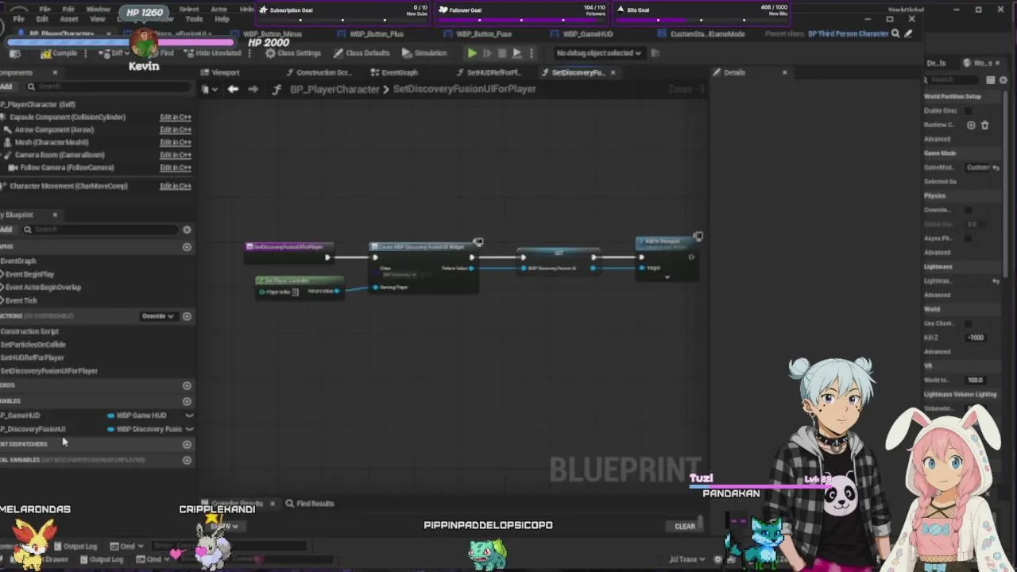The width and height of the screenshot is (1017, 572).
Task: Navigate forward in graph history
Action: coord(253,89)
